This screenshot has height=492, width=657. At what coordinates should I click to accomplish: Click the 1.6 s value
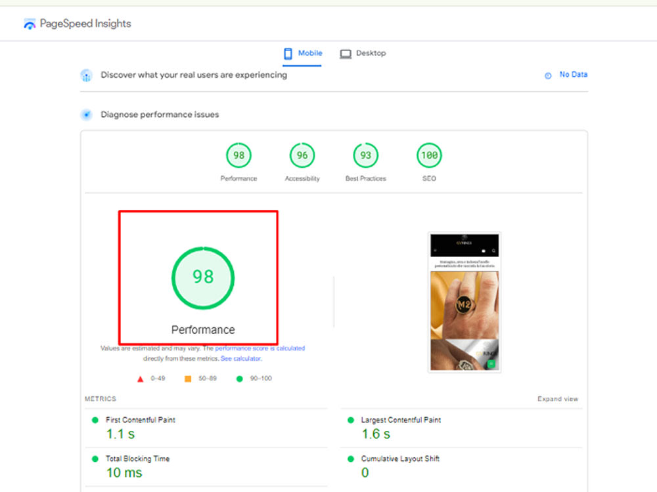pos(376,434)
